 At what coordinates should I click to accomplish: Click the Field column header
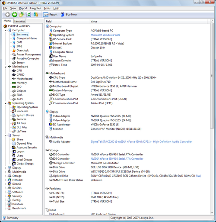(67, 21)
